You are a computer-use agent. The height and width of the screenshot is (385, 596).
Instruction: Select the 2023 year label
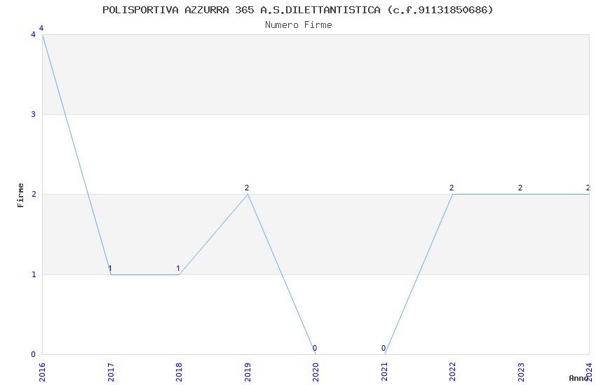click(x=521, y=372)
